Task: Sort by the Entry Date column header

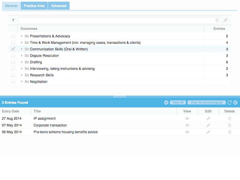Action: pos(15,111)
